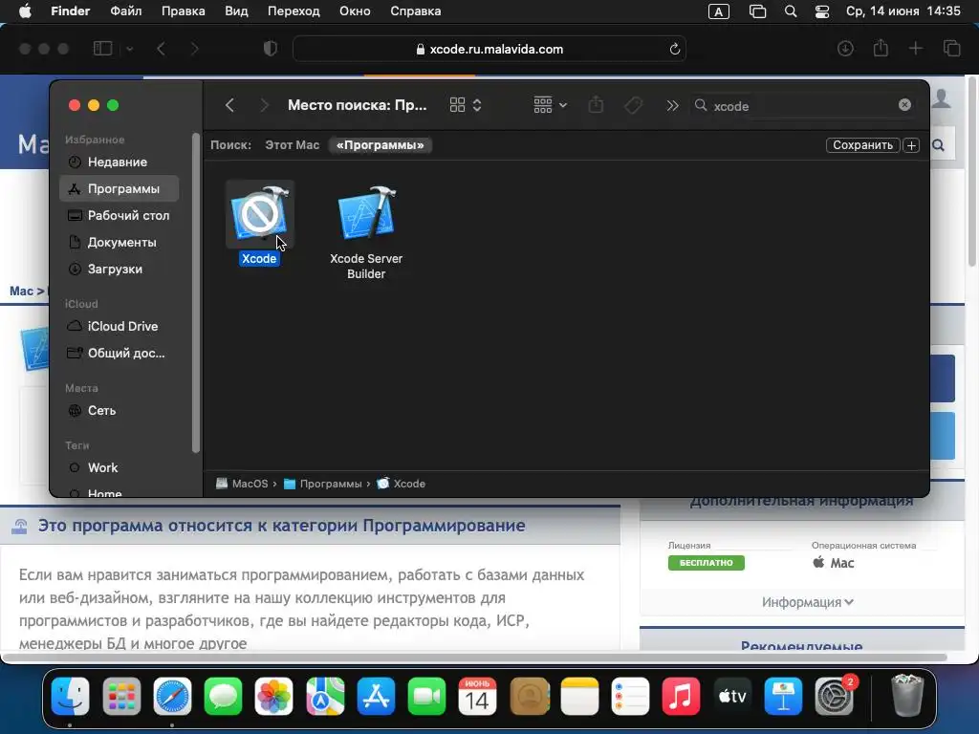Image resolution: width=979 pixels, height=734 pixels.
Task: Click the Finder sidebar scrollbar
Action: 195,293
